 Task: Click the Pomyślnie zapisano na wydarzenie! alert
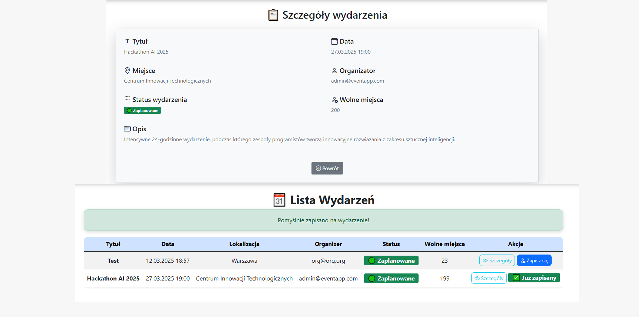323,220
